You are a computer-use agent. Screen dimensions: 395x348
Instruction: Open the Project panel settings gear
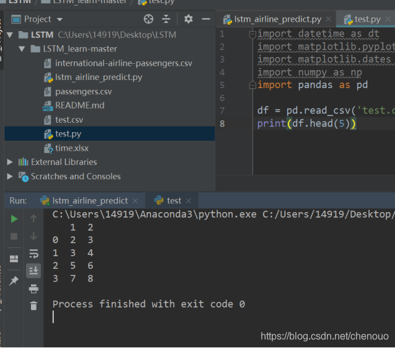188,19
